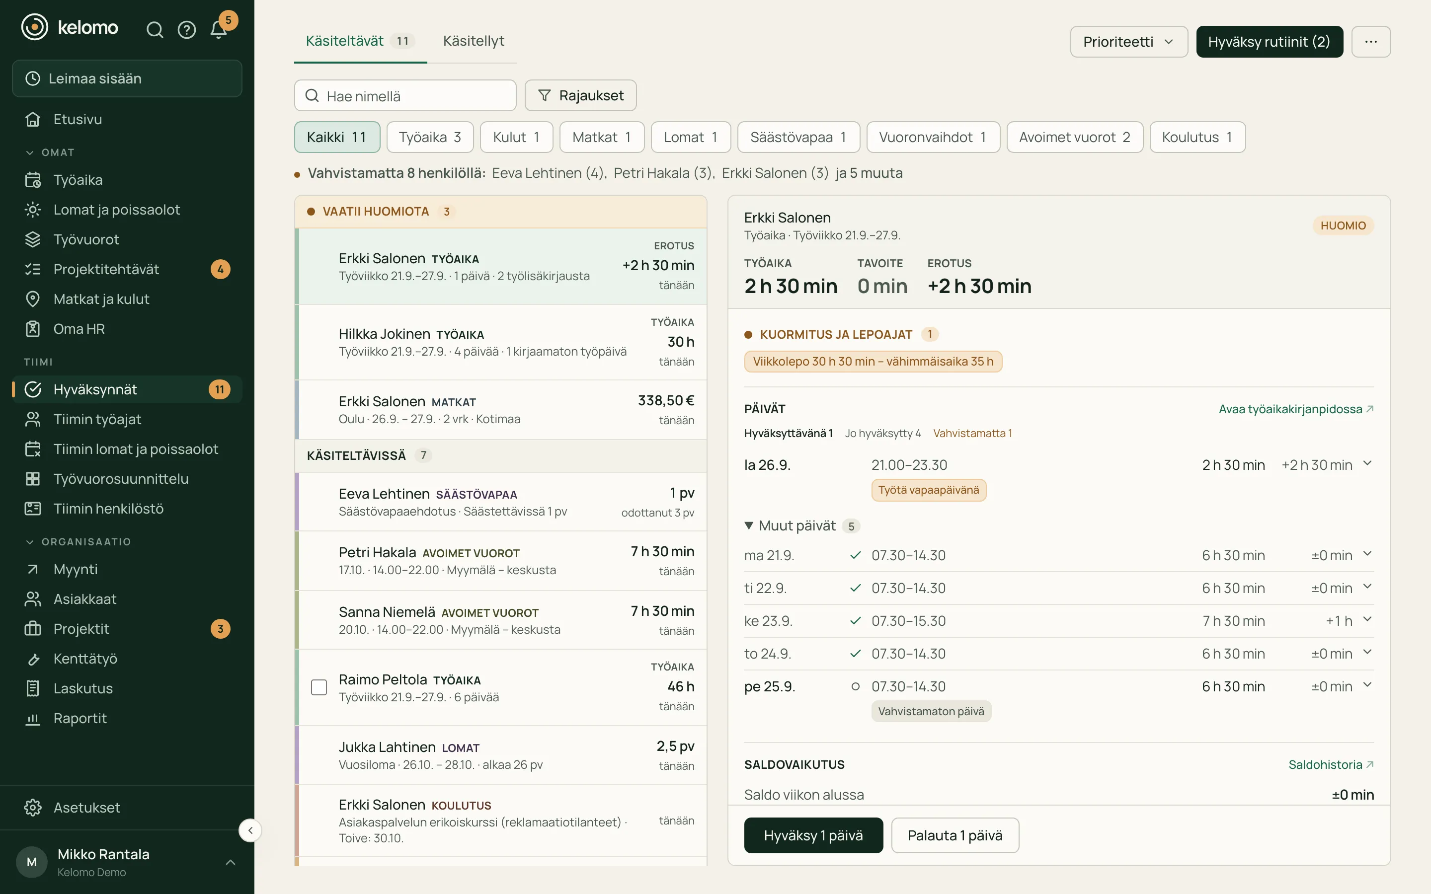Open Asetukset gear icon
1431x894 pixels.
pos(33,808)
